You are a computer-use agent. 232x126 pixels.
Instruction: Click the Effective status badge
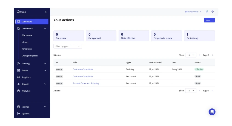pyautogui.click(x=199, y=69)
